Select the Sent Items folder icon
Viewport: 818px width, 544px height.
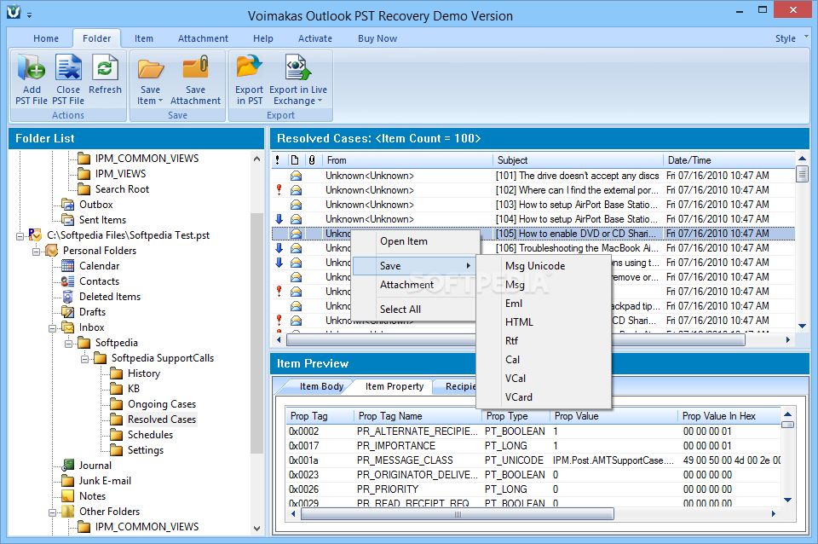click(68, 220)
